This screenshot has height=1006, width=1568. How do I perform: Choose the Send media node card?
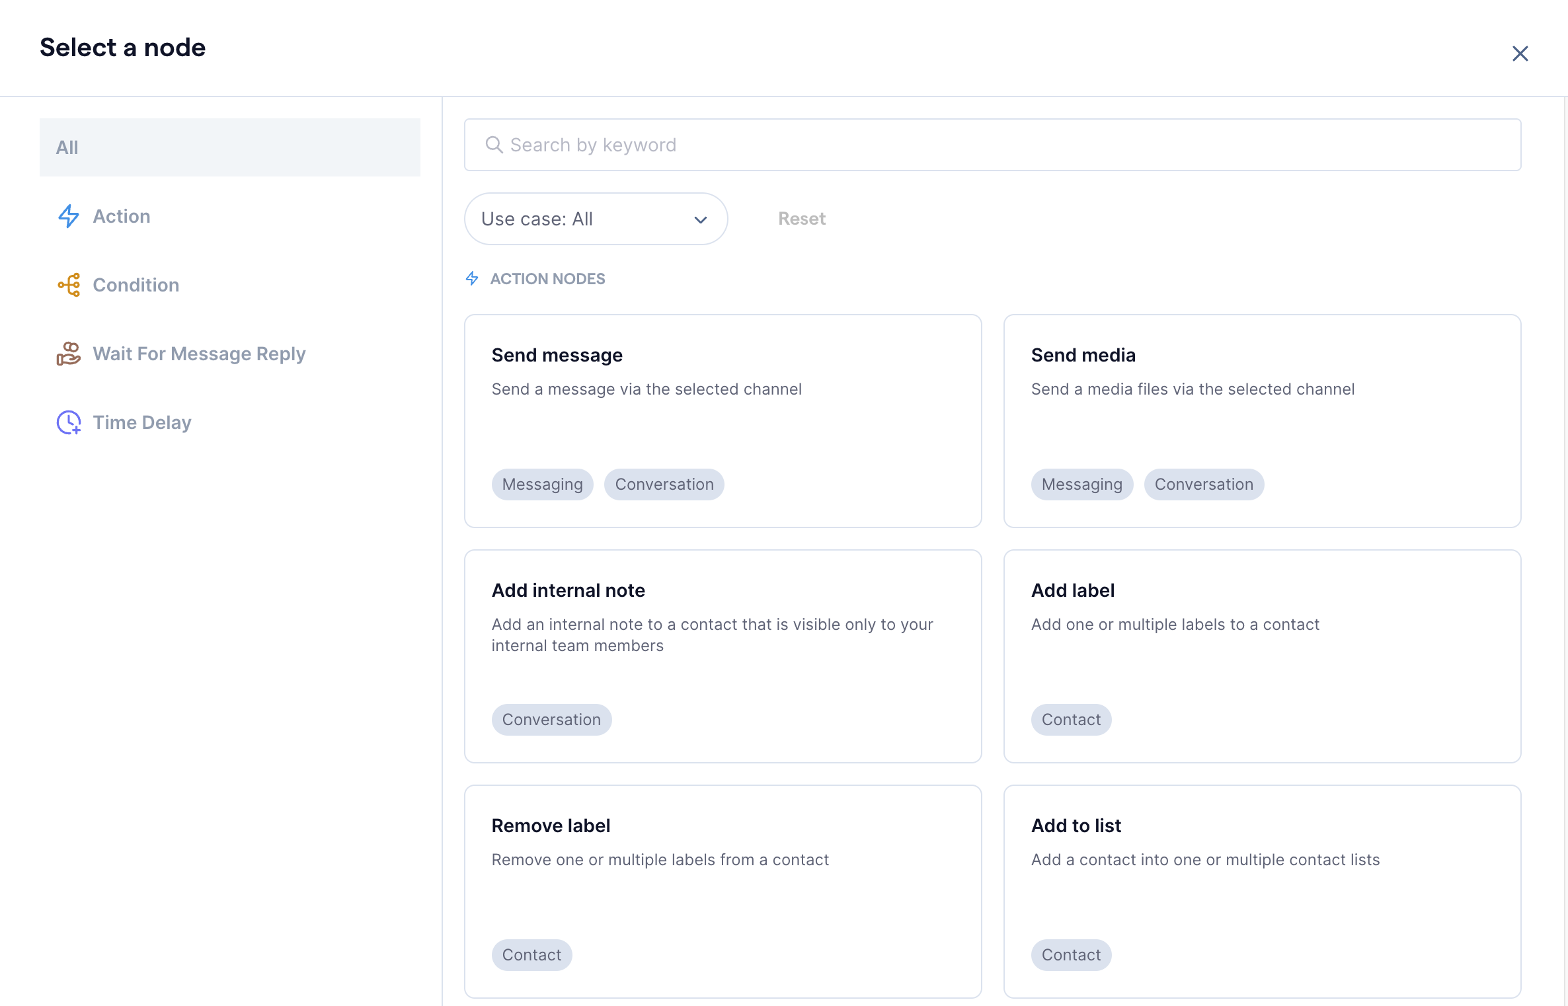coord(1262,420)
